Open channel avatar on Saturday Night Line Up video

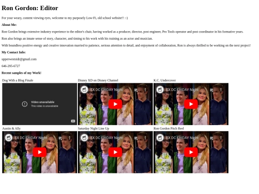click(84, 137)
